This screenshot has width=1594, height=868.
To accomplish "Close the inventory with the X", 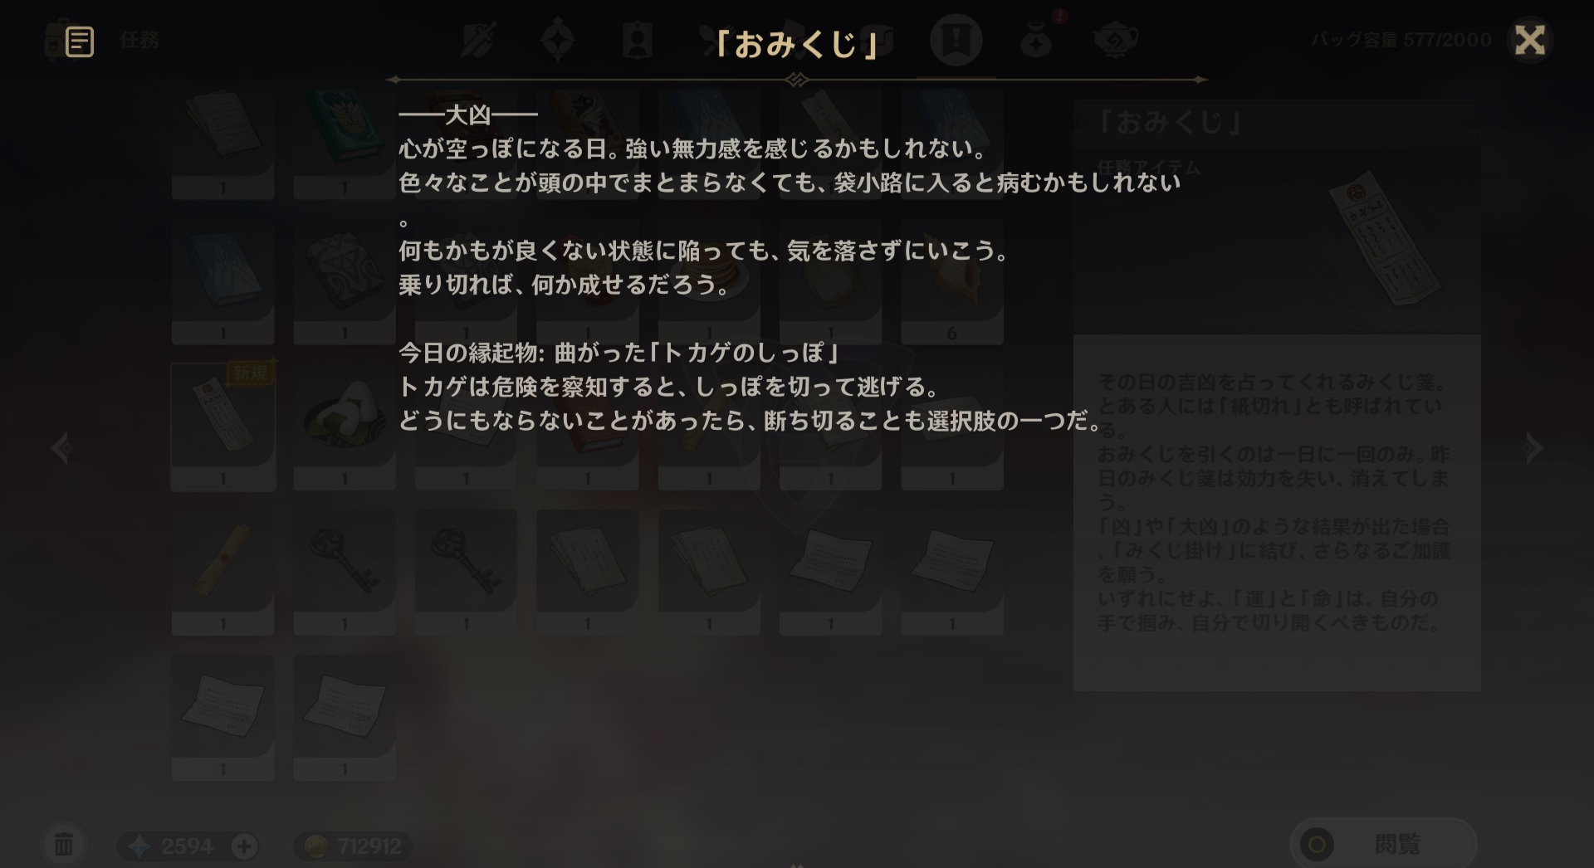I will pos(1529,40).
